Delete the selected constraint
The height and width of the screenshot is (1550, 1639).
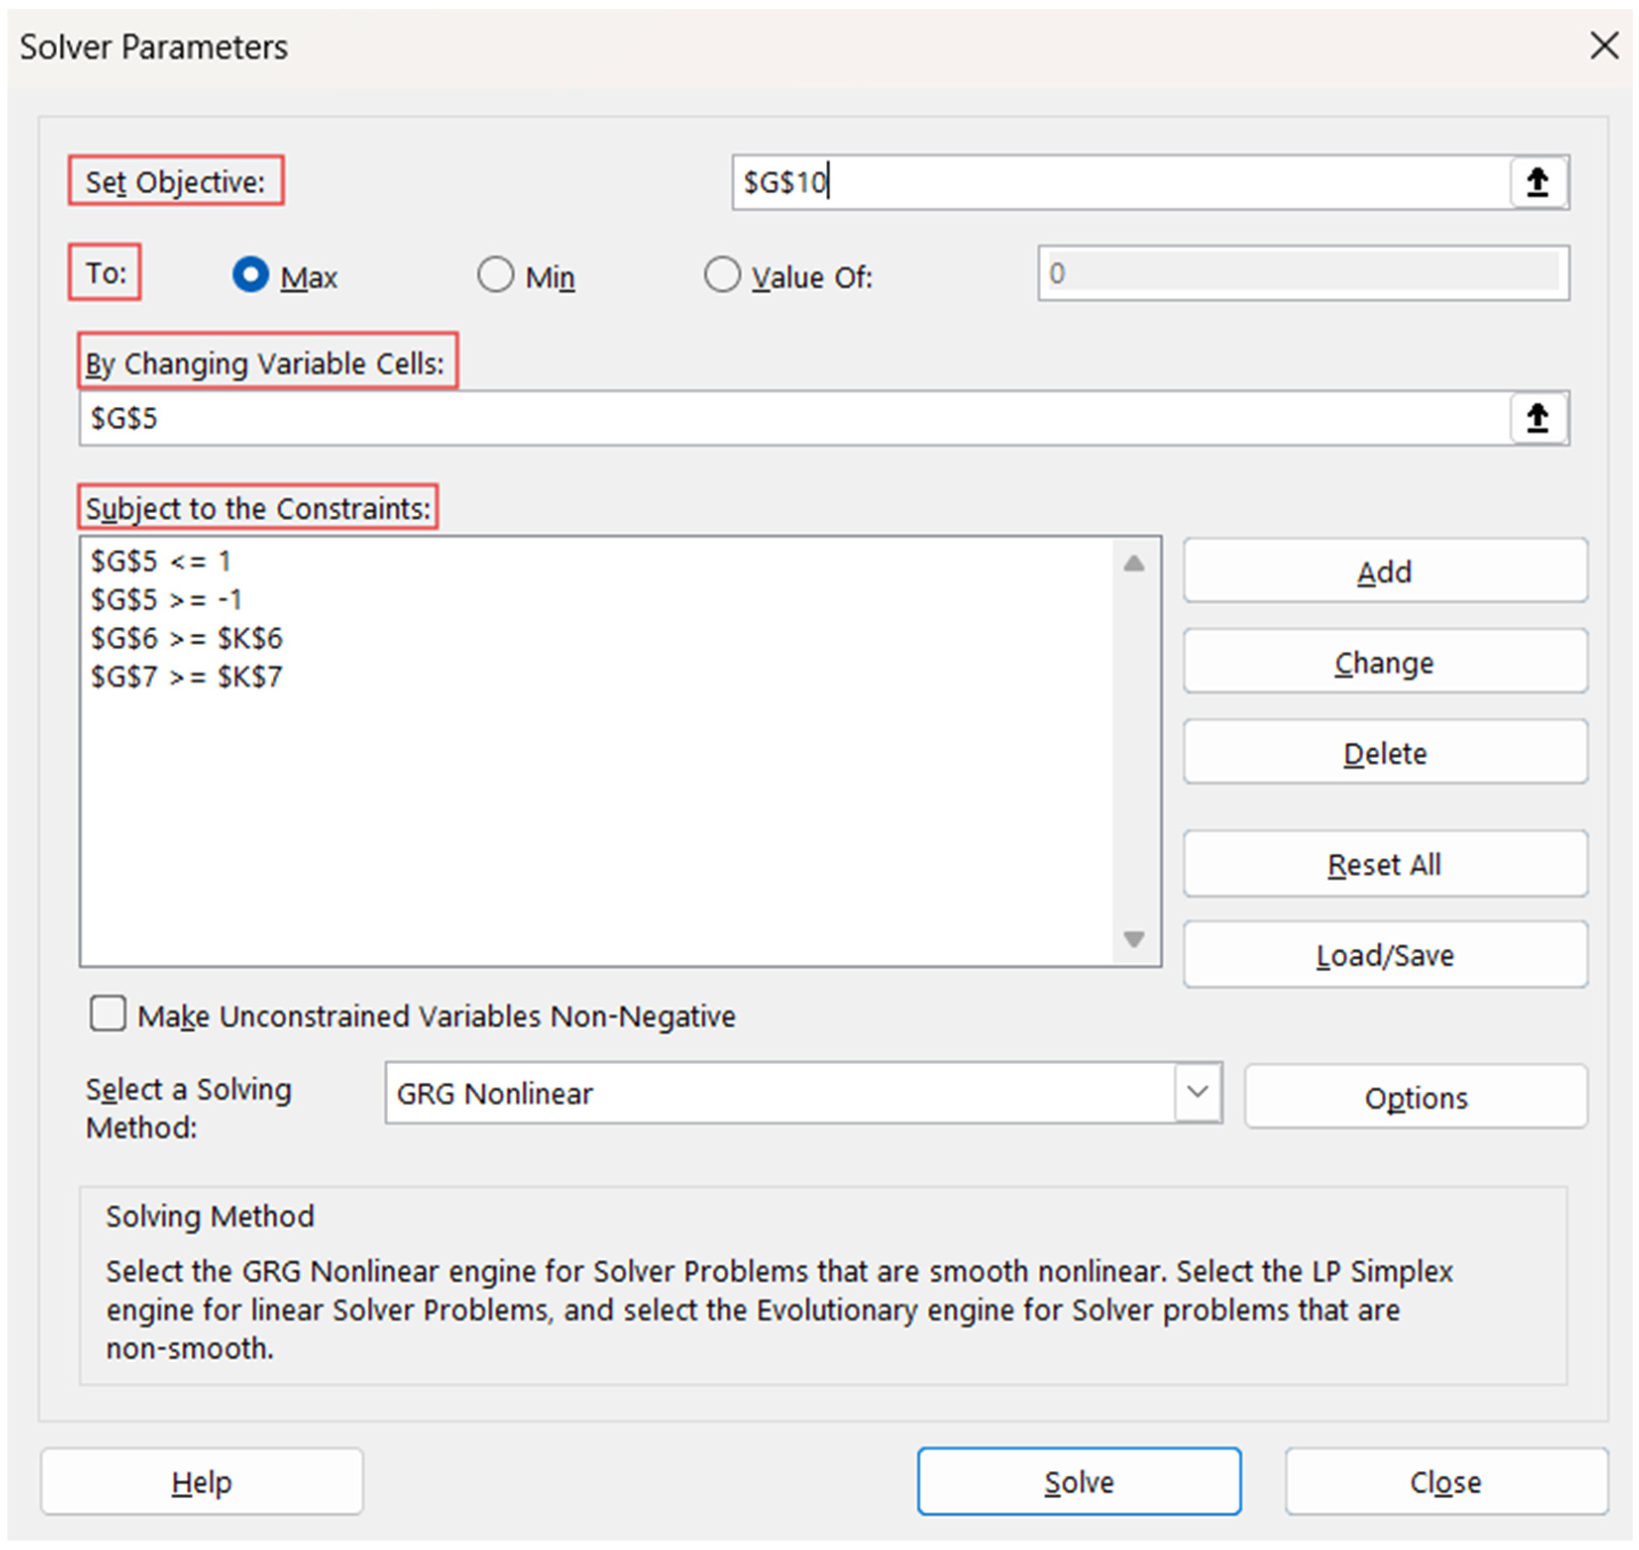click(1384, 753)
